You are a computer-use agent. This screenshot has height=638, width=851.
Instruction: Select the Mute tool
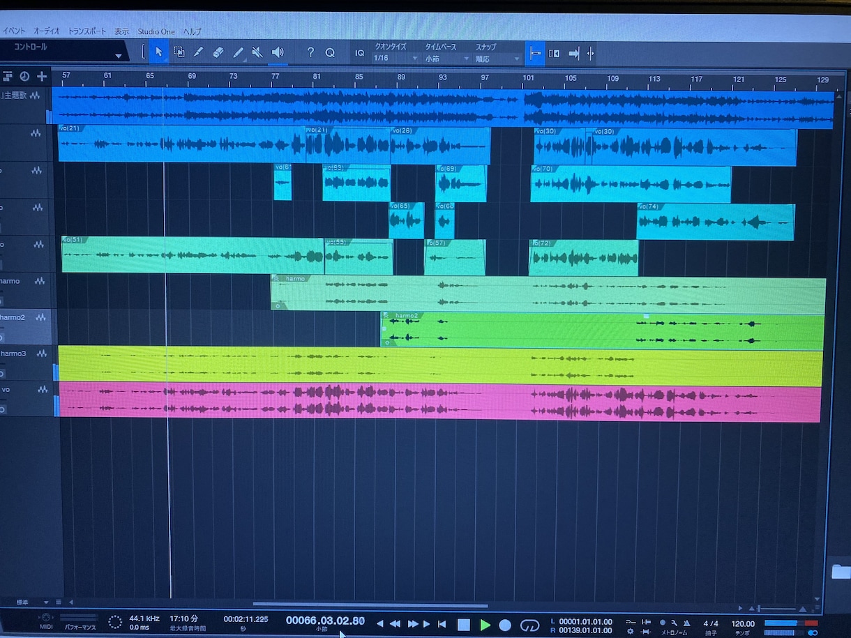tap(257, 52)
